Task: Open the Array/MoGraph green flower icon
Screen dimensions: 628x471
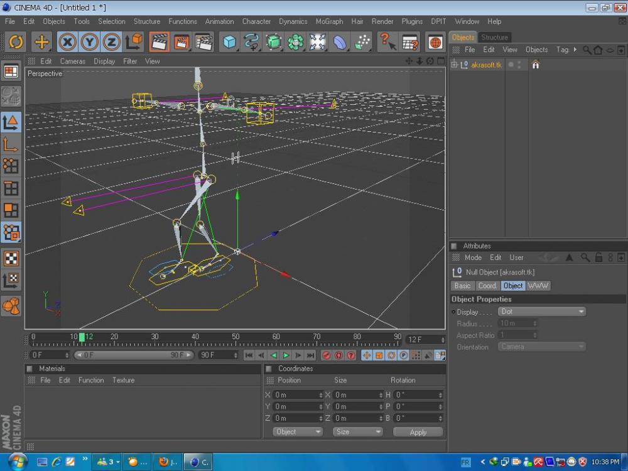Action: point(296,42)
